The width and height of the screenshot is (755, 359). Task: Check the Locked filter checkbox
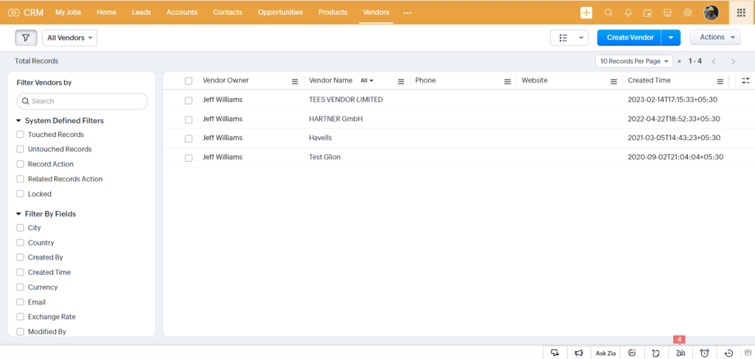coord(21,194)
